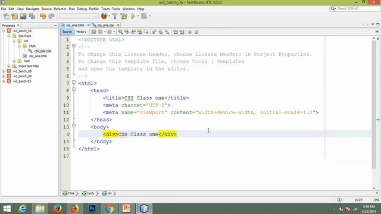Image resolution: width=381 pixels, height=214 pixels.
Task: Click the Firefox browser selection icon
Action: click(x=104, y=16)
